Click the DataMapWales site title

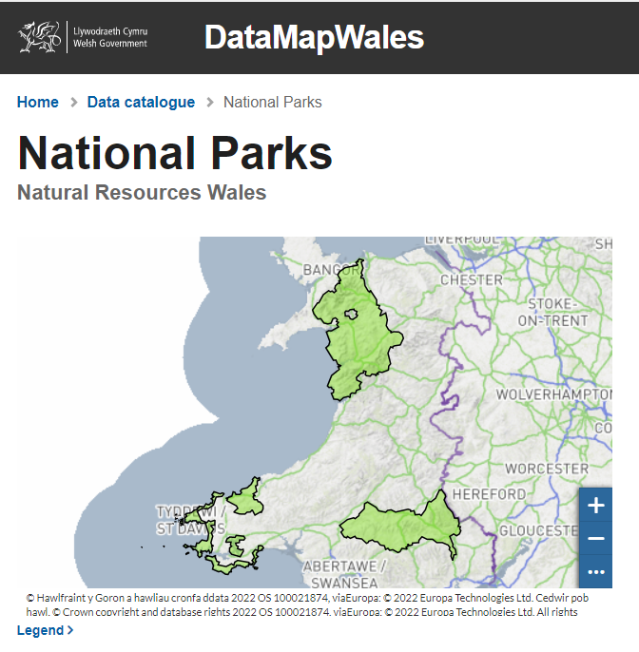[314, 37]
